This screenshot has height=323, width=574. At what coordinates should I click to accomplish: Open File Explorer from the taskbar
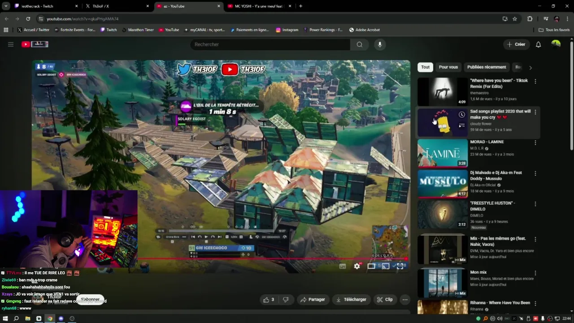point(27,319)
